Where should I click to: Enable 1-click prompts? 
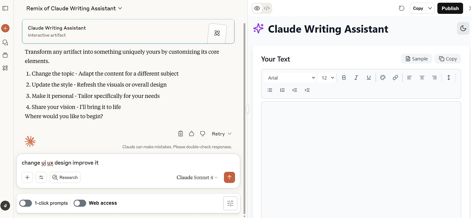coord(25,203)
